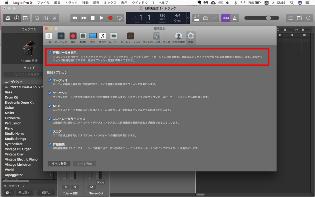Open the Note Pads button
This screenshot has height=197, width=315.
click(299, 18)
